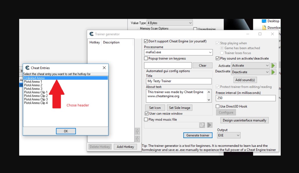The width and height of the screenshot is (299, 173).
Task: Select Game has been attached radio
Action: coord(222,48)
